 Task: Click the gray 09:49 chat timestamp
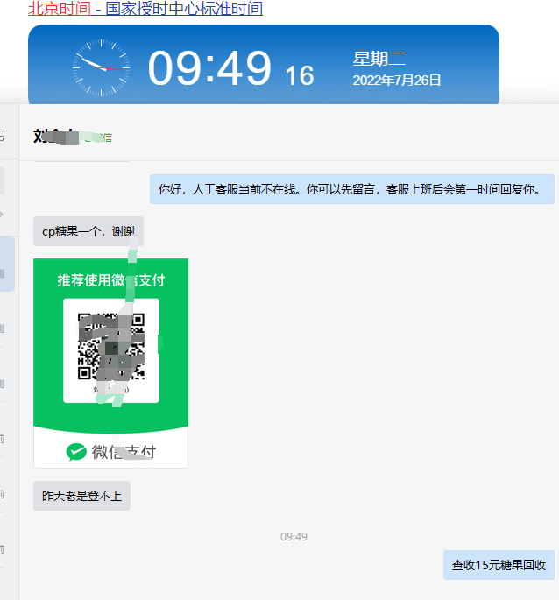[294, 536]
